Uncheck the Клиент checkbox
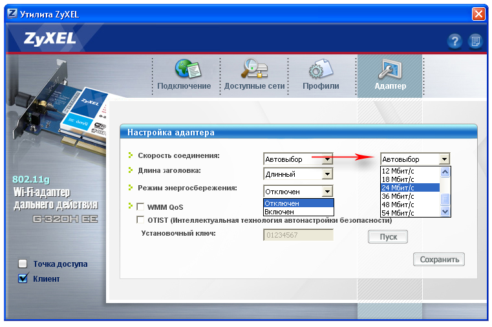The height and width of the screenshot is (327, 492). point(23,278)
